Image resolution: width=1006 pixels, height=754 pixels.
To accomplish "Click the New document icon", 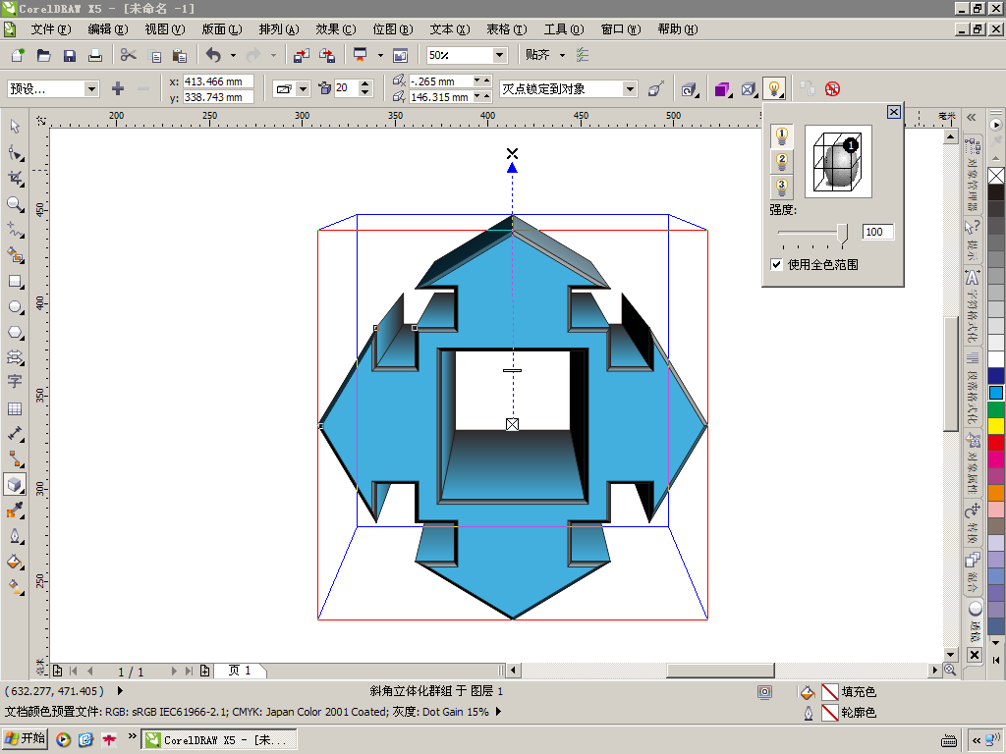I will (18, 55).
